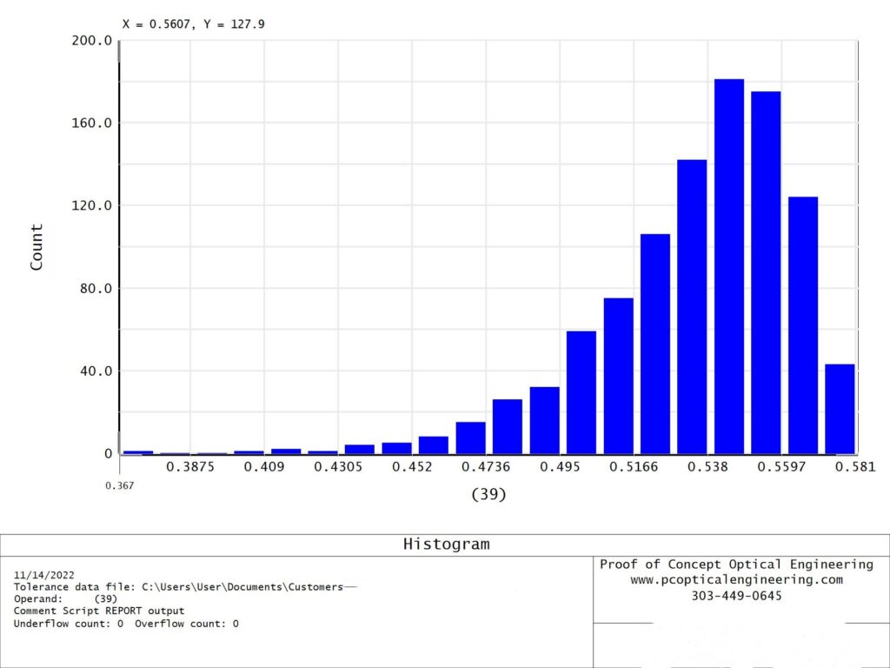Image resolution: width=890 pixels, height=668 pixels.
Task: Click the 0.495 x-axis label
Action: pos(561,467)
